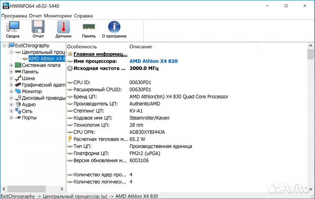Click the Шина bus icon

18,78
